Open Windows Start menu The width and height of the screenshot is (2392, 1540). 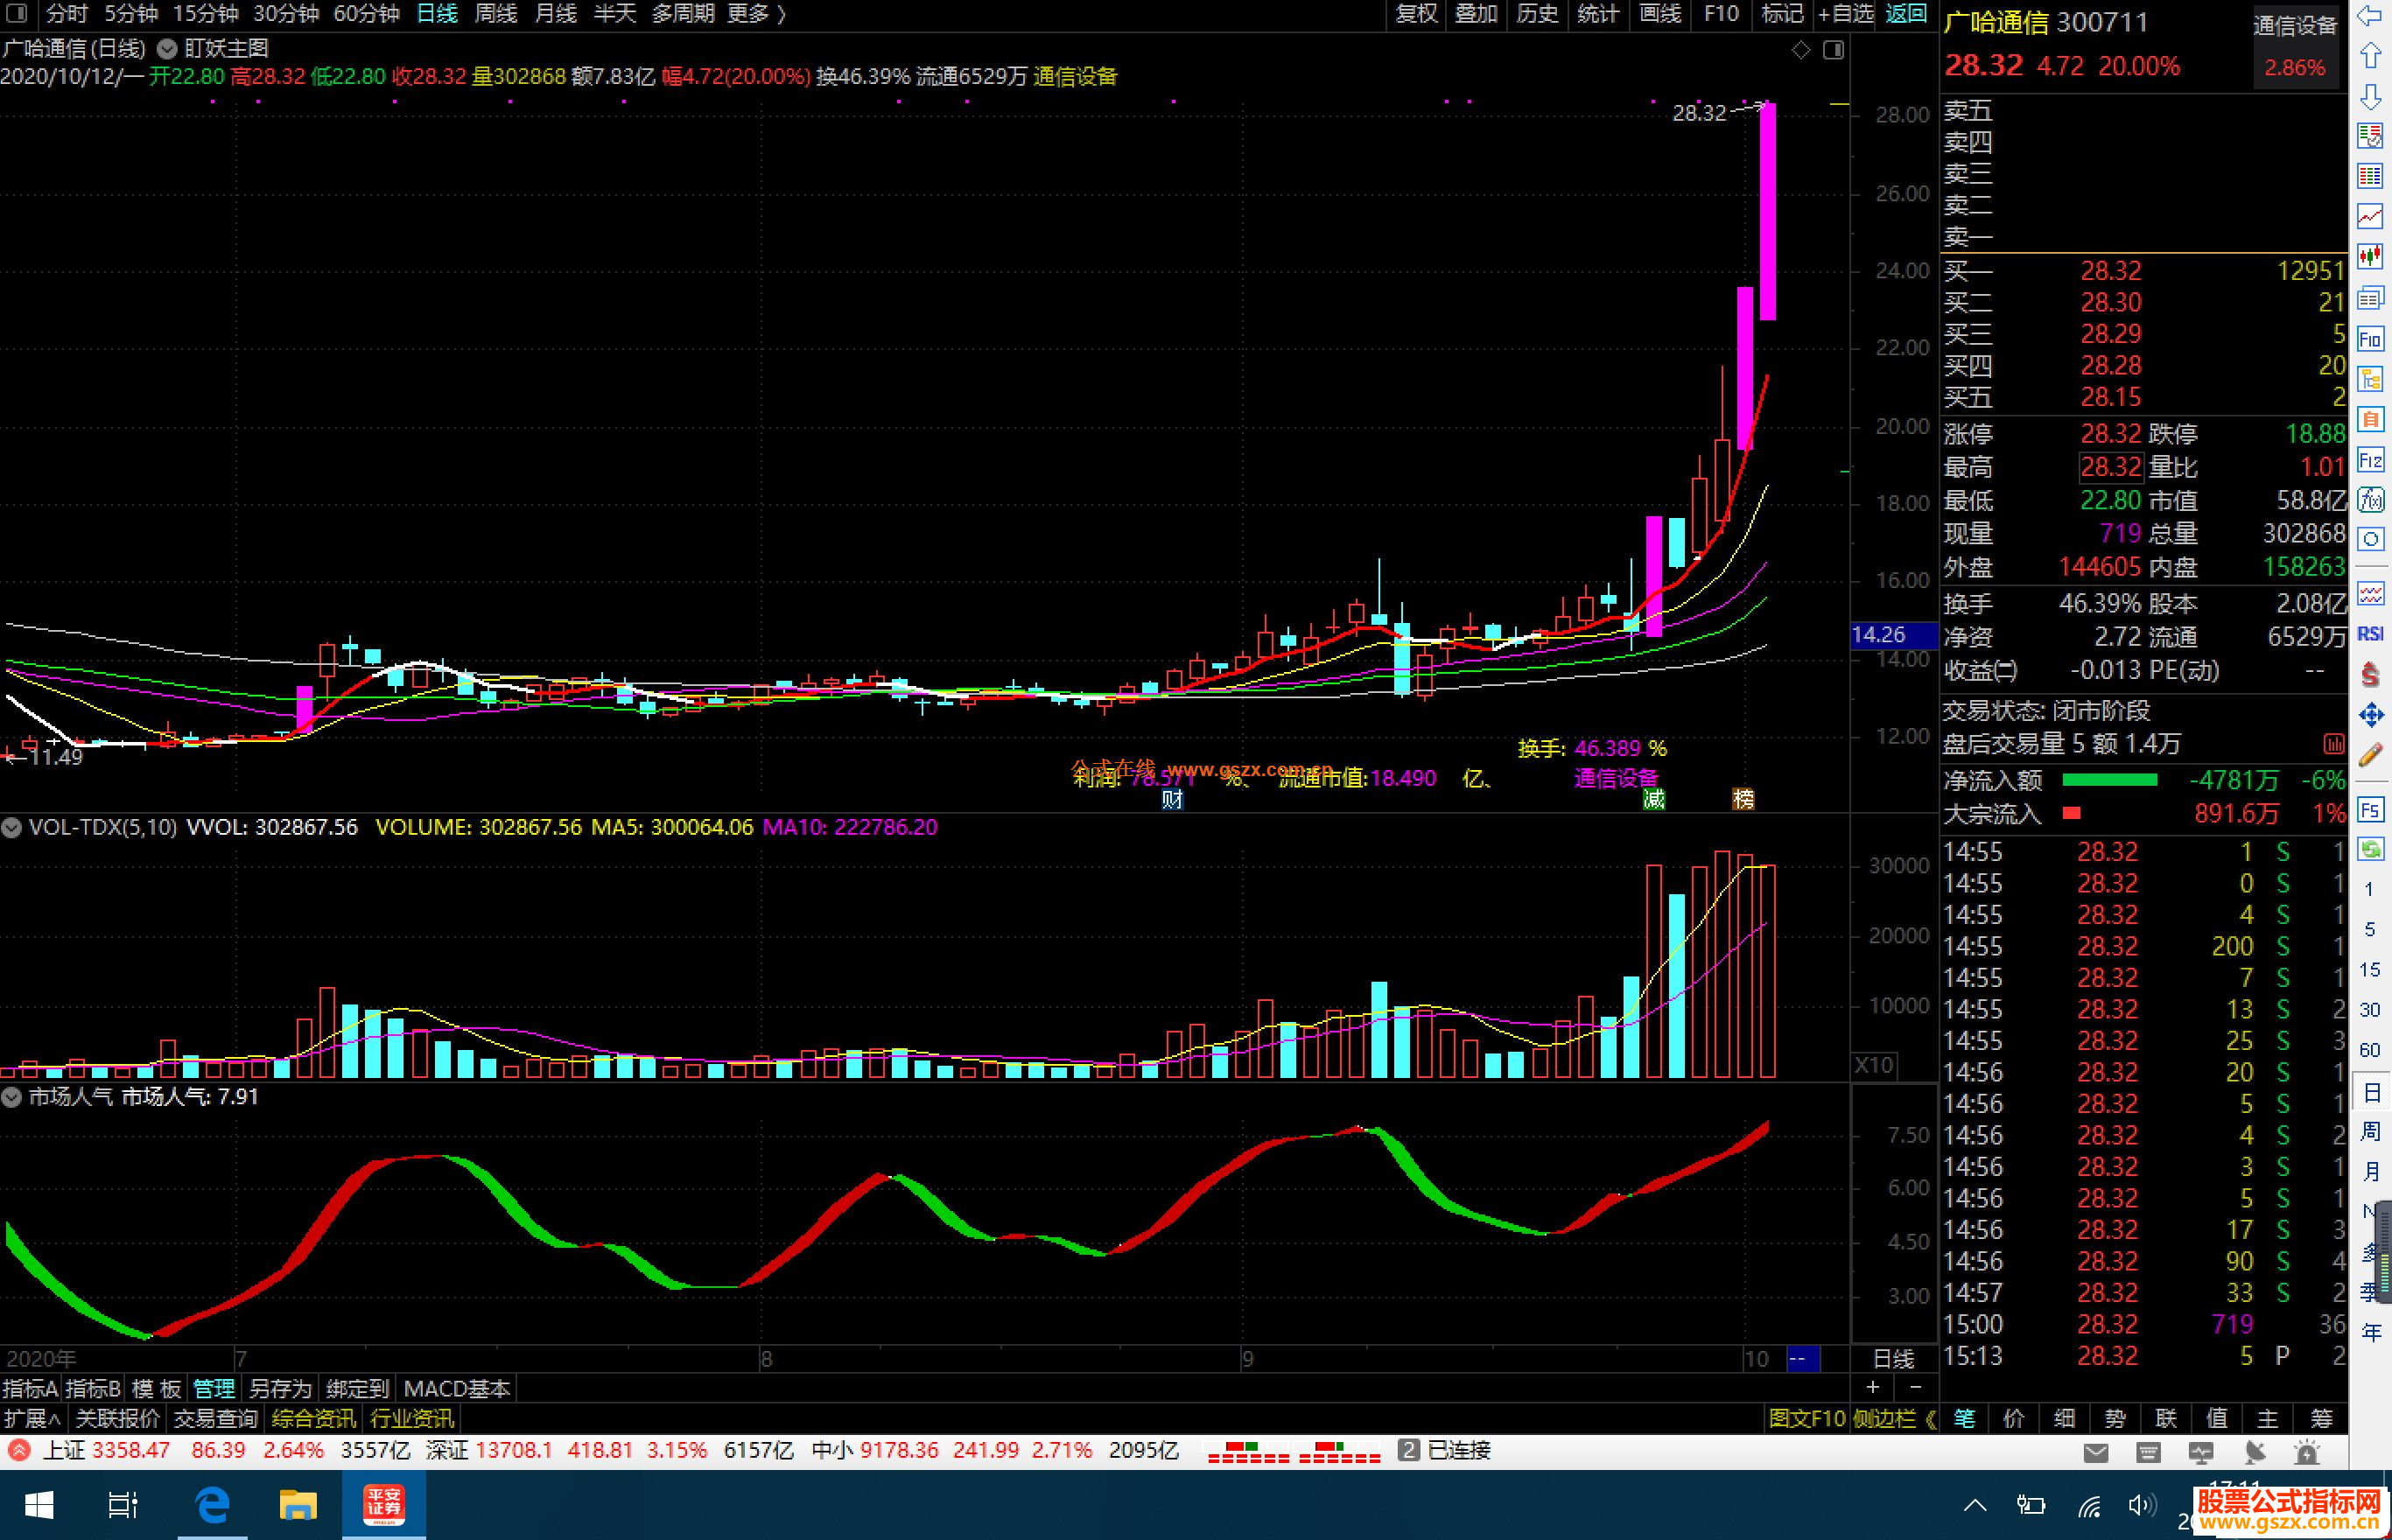pyautogui.click(x=38, y=1505)
